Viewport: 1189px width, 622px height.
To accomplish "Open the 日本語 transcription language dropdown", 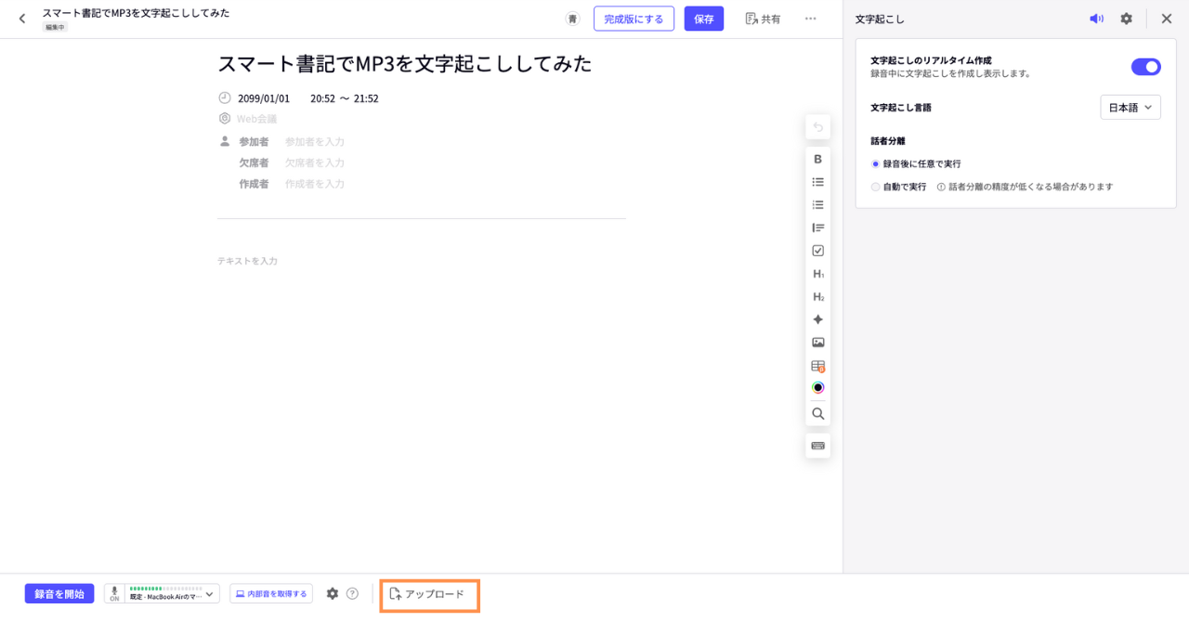I will (1130, 108).
